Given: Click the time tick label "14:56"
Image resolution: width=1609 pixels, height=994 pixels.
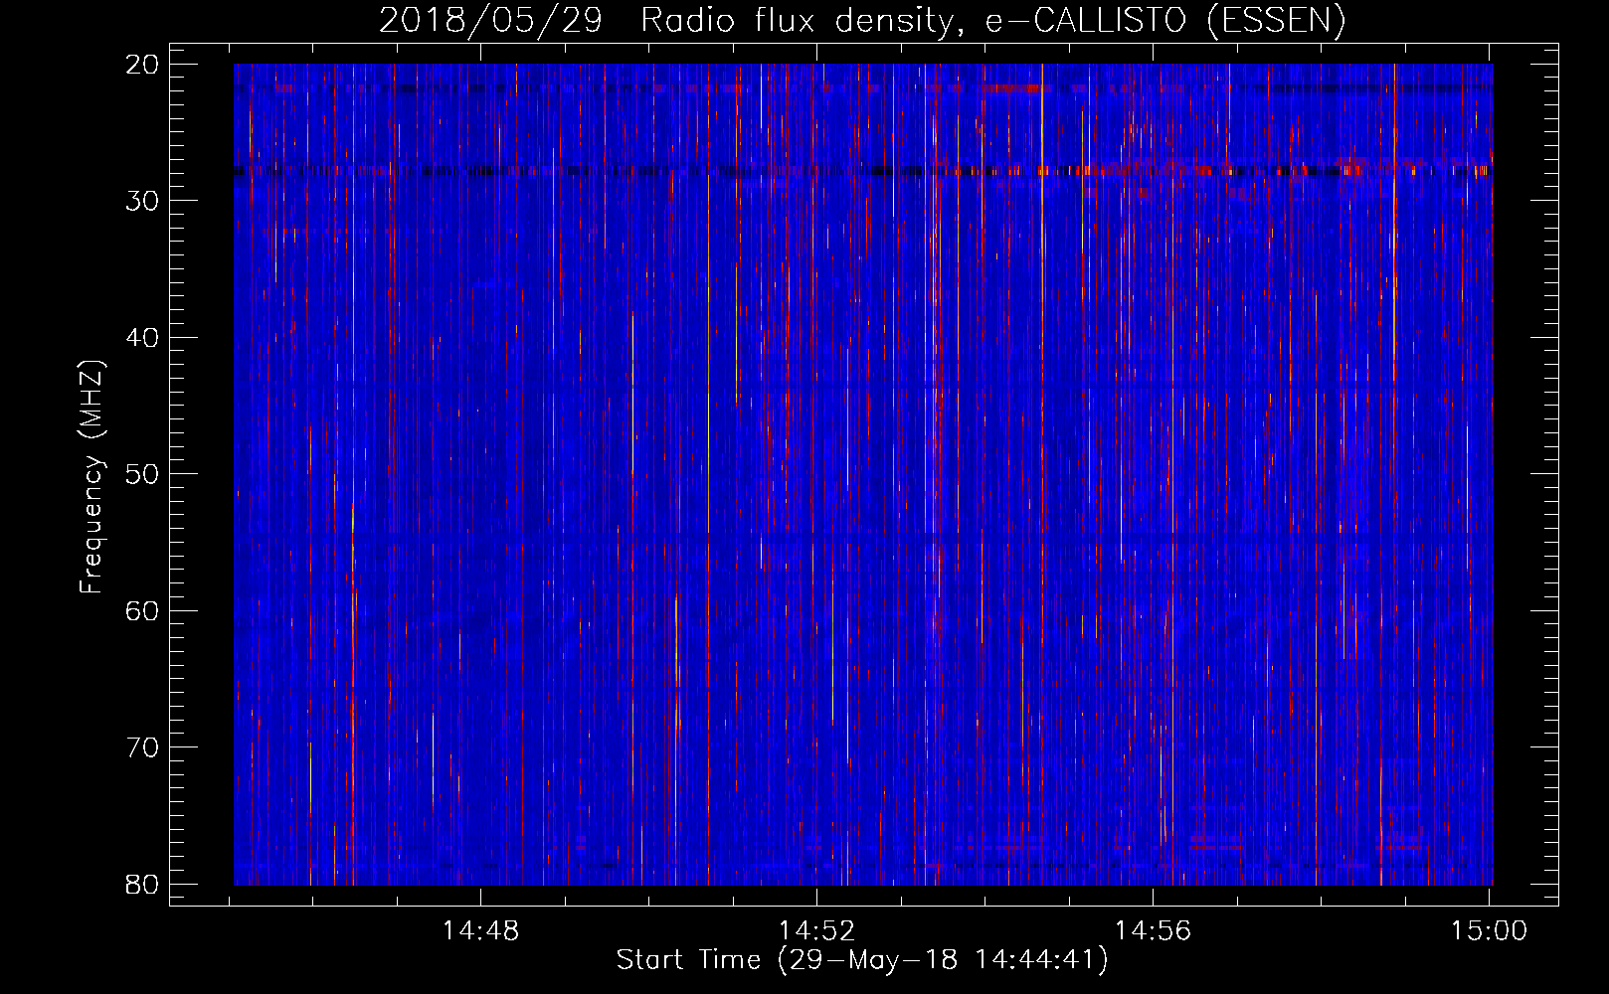Looking at the screenshot, I should click(x=1153, y=931).
